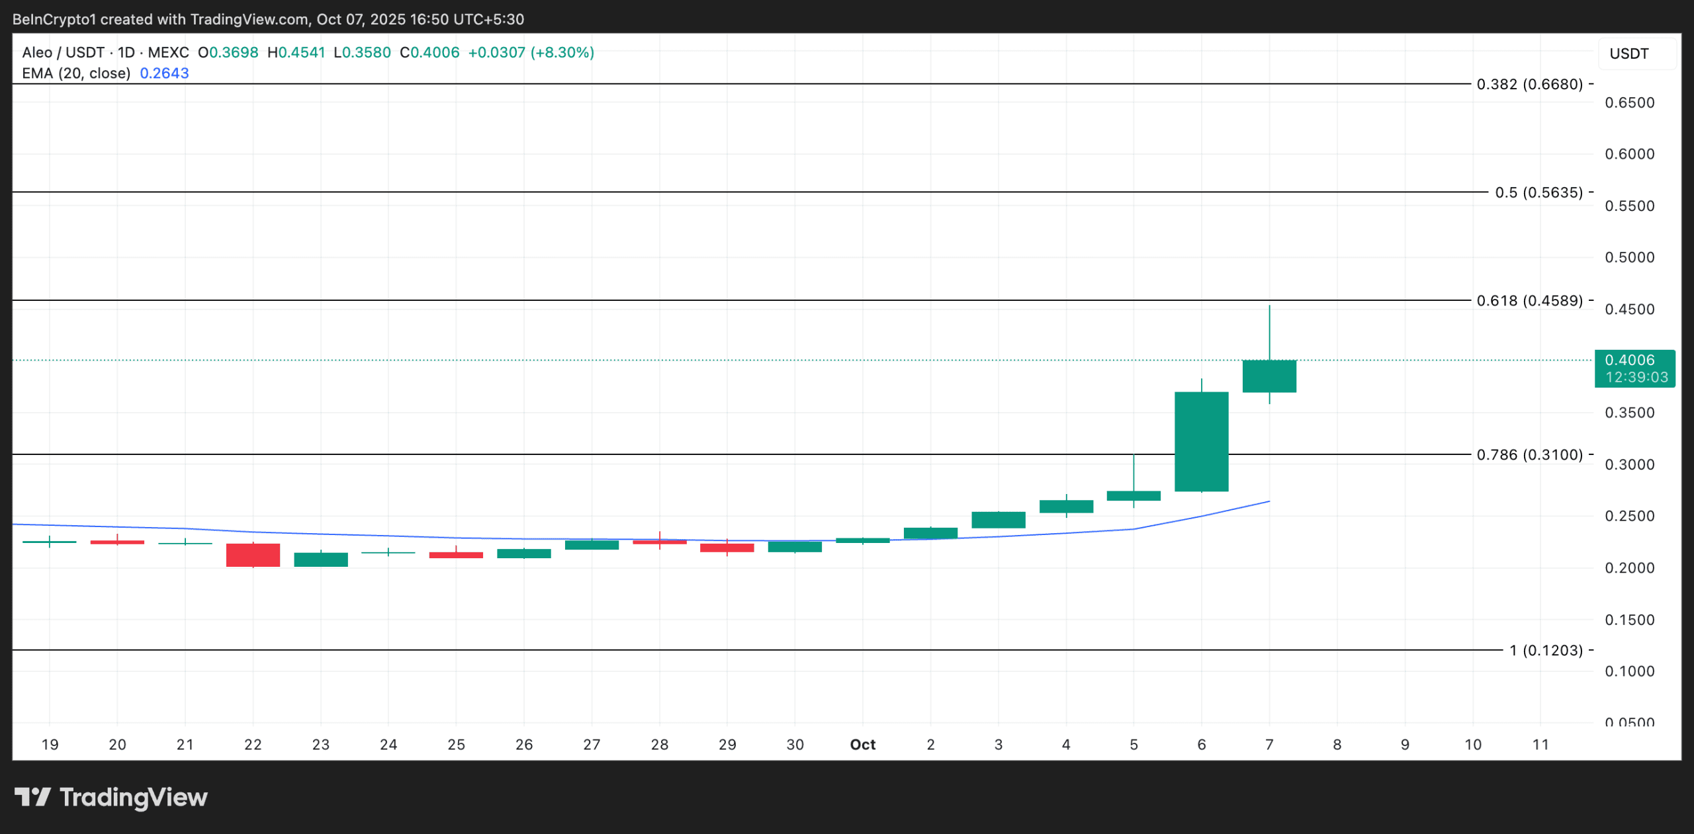Click the red candle on September 22
Screen dimensions: 1694x834
coord(253,555)
